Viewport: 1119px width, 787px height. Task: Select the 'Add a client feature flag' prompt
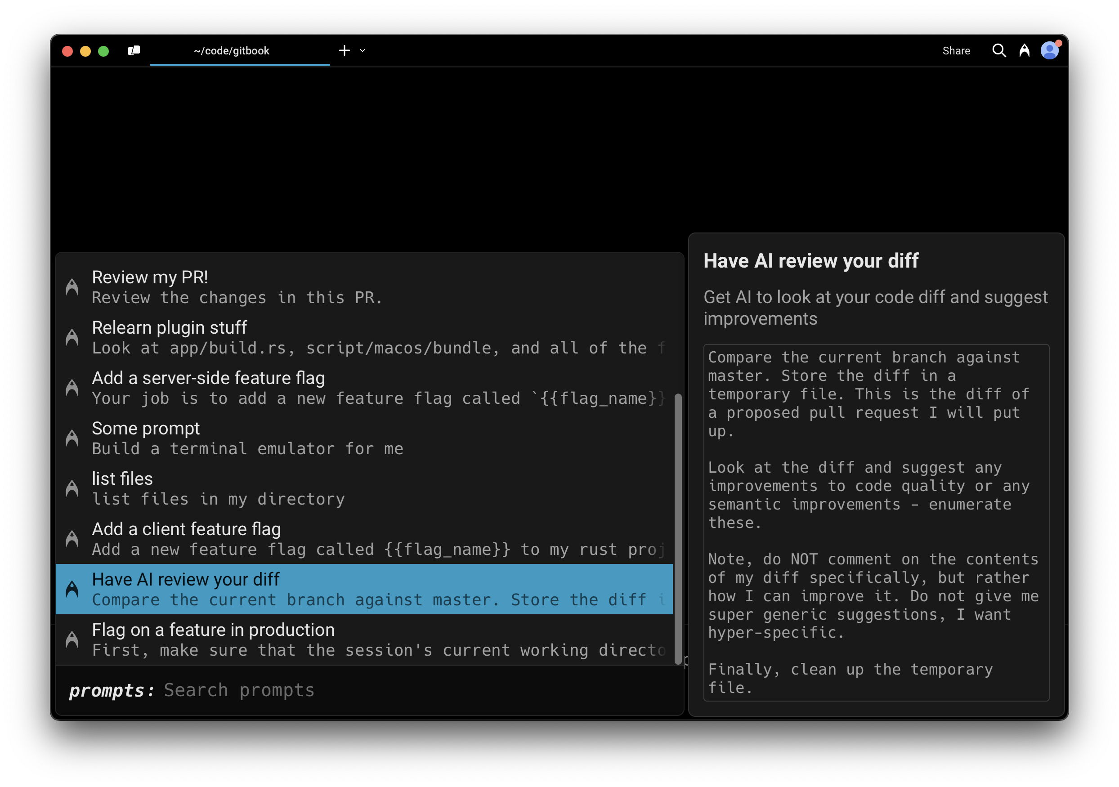(x=292, y=538)
